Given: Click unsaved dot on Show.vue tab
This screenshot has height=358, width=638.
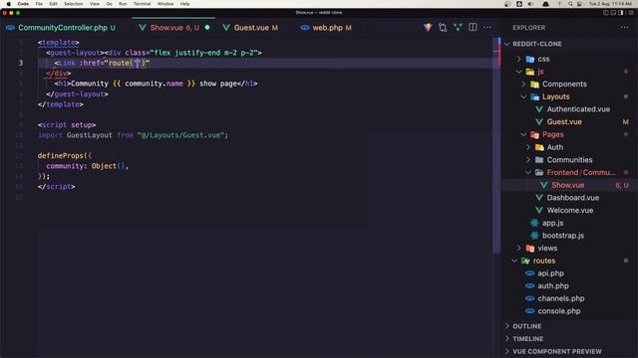Looking at the screenshot, I should (207, 28).
